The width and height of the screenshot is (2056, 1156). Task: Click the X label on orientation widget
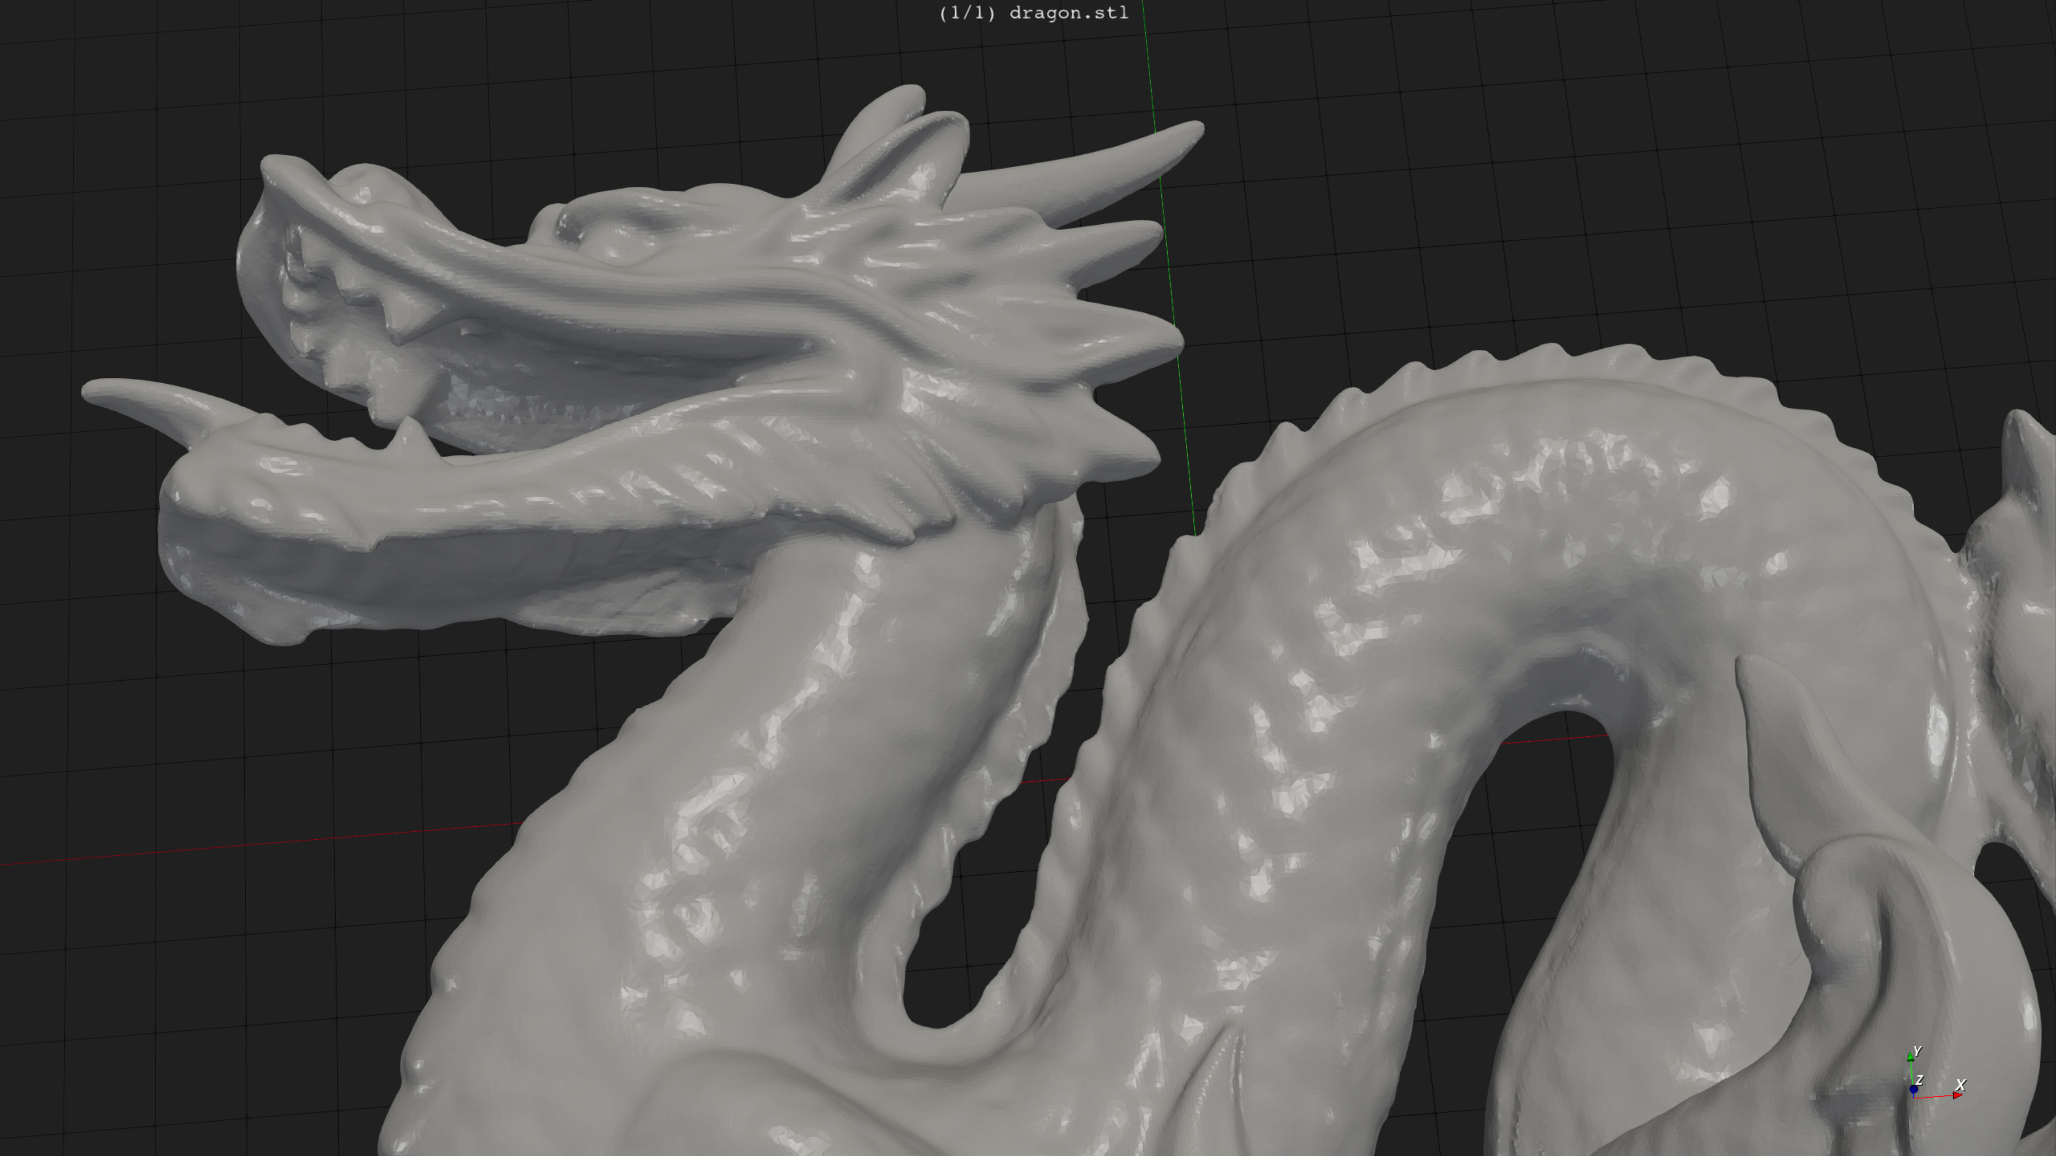pyautogui.click(x=1961, y=1084)
